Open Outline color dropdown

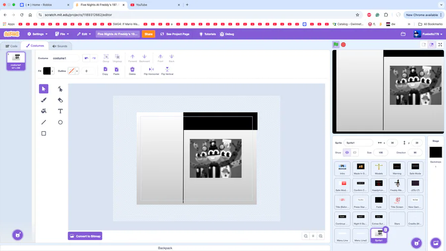pyautogui.click(x=77, y=71)
